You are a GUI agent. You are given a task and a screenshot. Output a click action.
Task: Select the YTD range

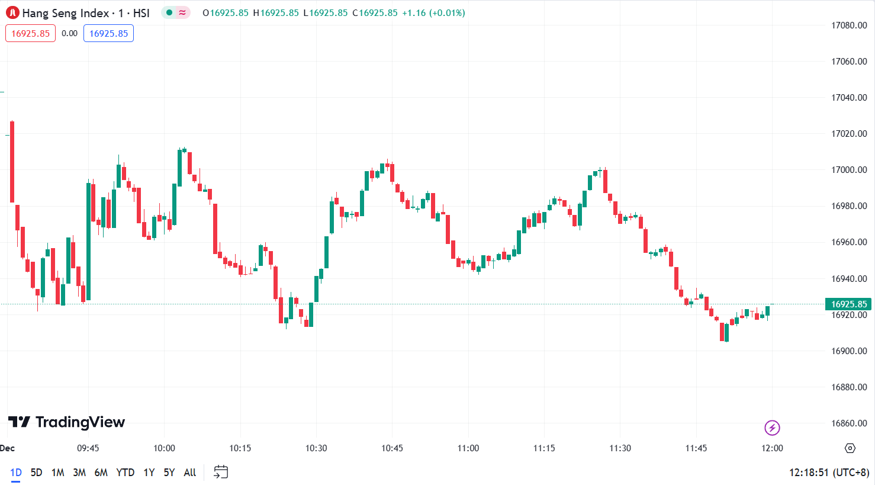(x=125, y=473)
